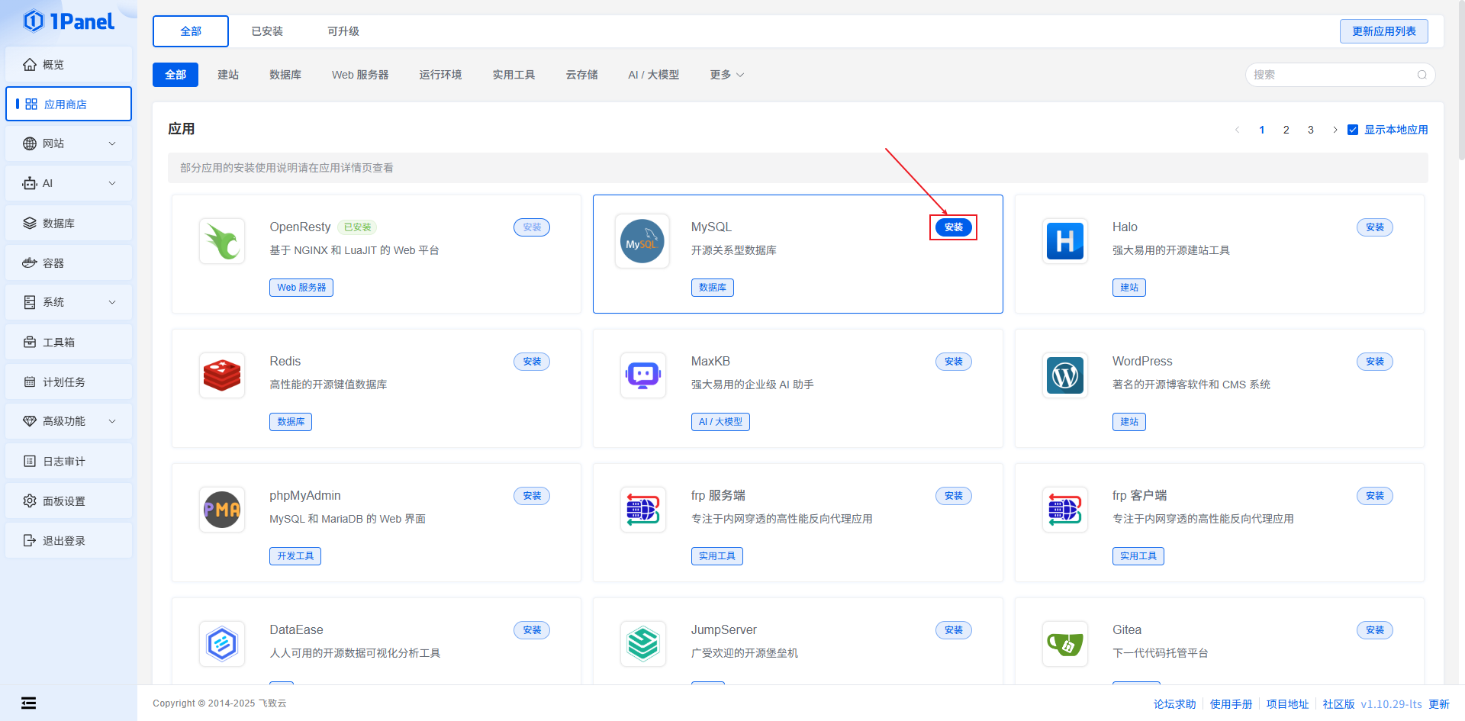1465x721 pixels.
Task: Click the Redis app icon
Action: pyautogui.click(x=222, y=375)
